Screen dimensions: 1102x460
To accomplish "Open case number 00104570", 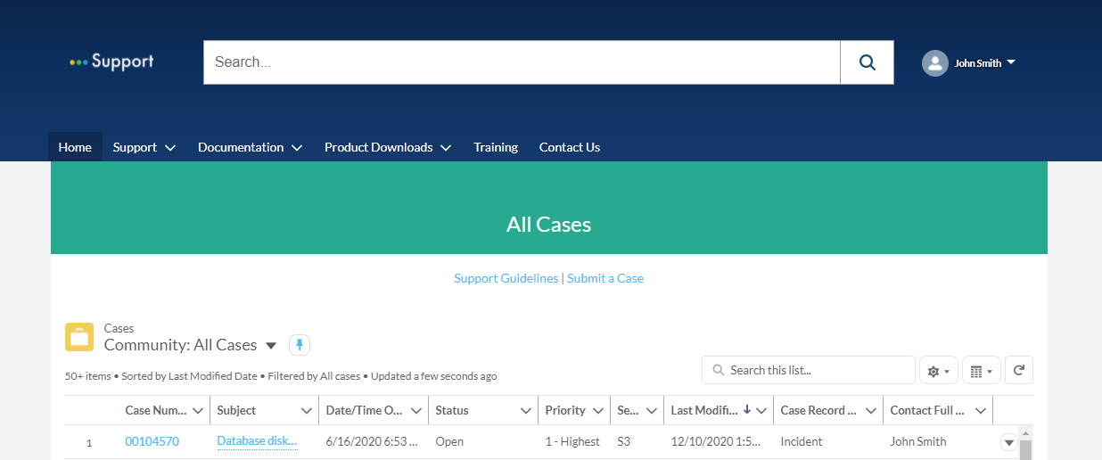I will (152, 441).
